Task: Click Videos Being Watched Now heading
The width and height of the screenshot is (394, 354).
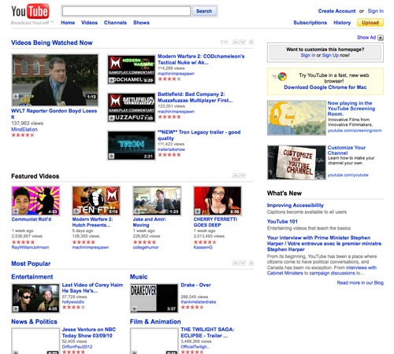Action: (x=52, y=42)
